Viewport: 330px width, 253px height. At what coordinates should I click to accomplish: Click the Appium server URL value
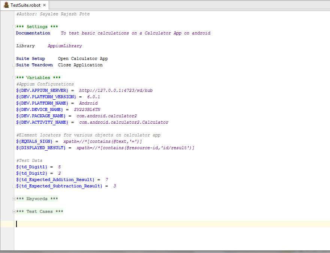[x=116, y=91]
